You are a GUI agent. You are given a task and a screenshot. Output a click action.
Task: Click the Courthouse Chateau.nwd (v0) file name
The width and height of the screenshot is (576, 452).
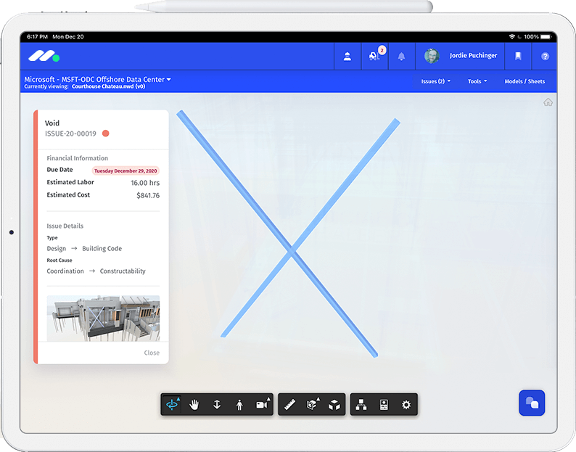pos(108,87)
